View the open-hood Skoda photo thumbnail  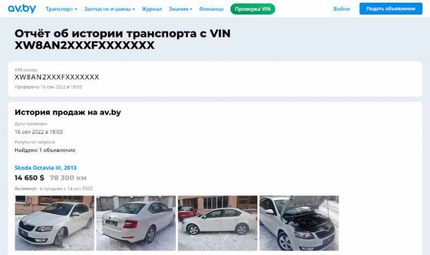[299, 223]
